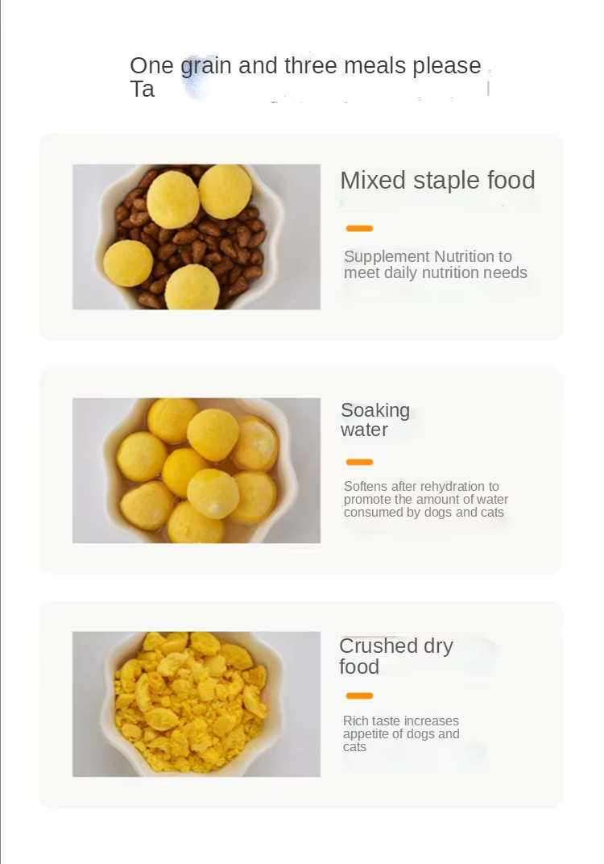Select the Crushed dry food photo
Screen dimensions: 604x864
pos(197,704)
